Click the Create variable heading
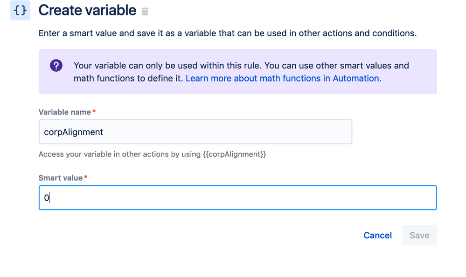Image resolution: width=466 pixels, height=277 pixels. pyautogui.click(x=87, y=10)
